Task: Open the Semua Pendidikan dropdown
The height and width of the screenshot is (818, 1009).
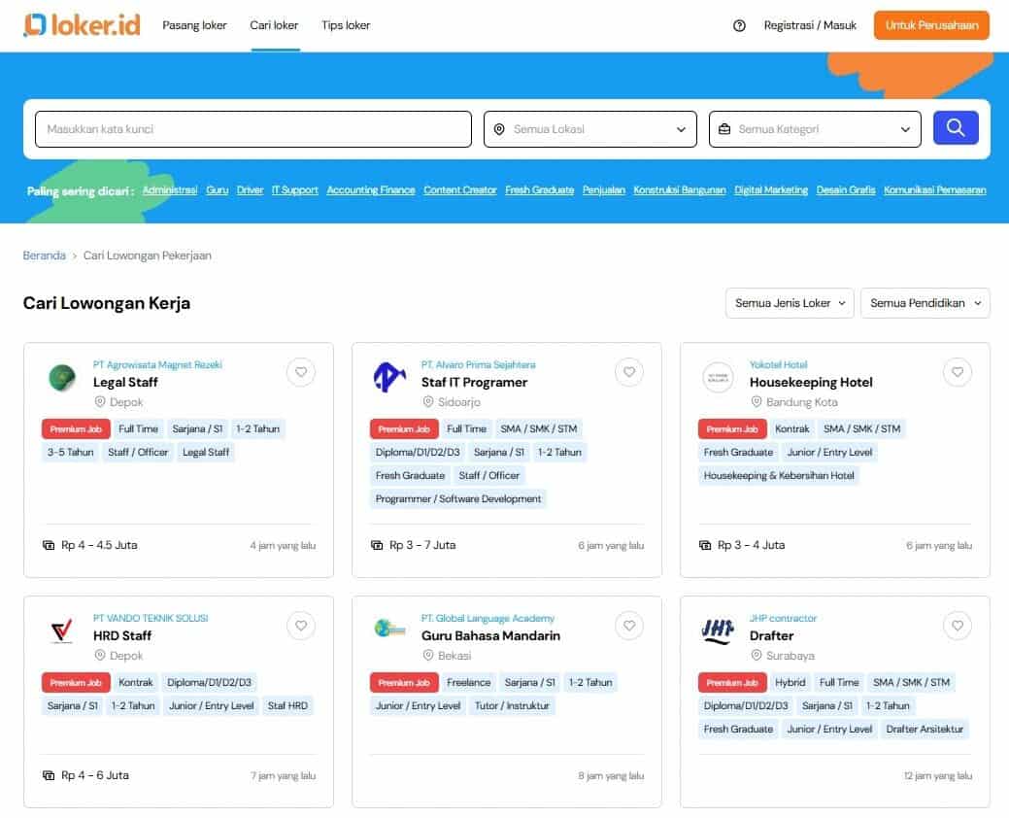Action: [x=925, y=303]
